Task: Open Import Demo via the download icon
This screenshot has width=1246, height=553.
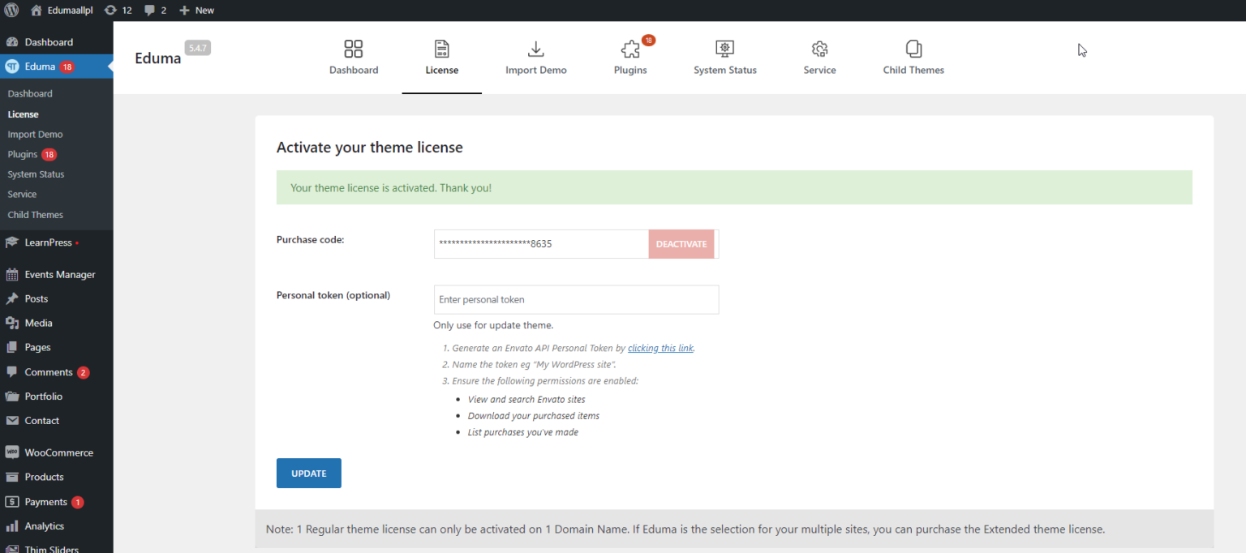Action: pos(535,49)
